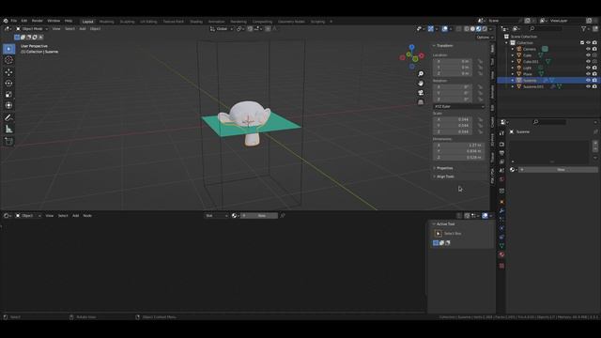The height and width of the screenshot is (338, 601).
Task: Open the File menu
Action: coord(14,21)
